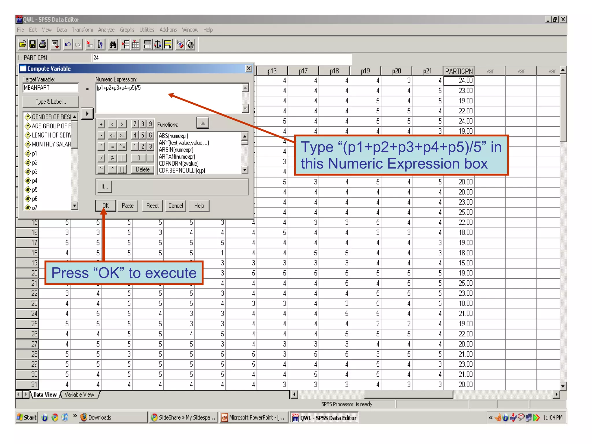Switch to the Variable View tab
Image resolution: width=592 pixels, height=444 pixels.
[79, 395]
